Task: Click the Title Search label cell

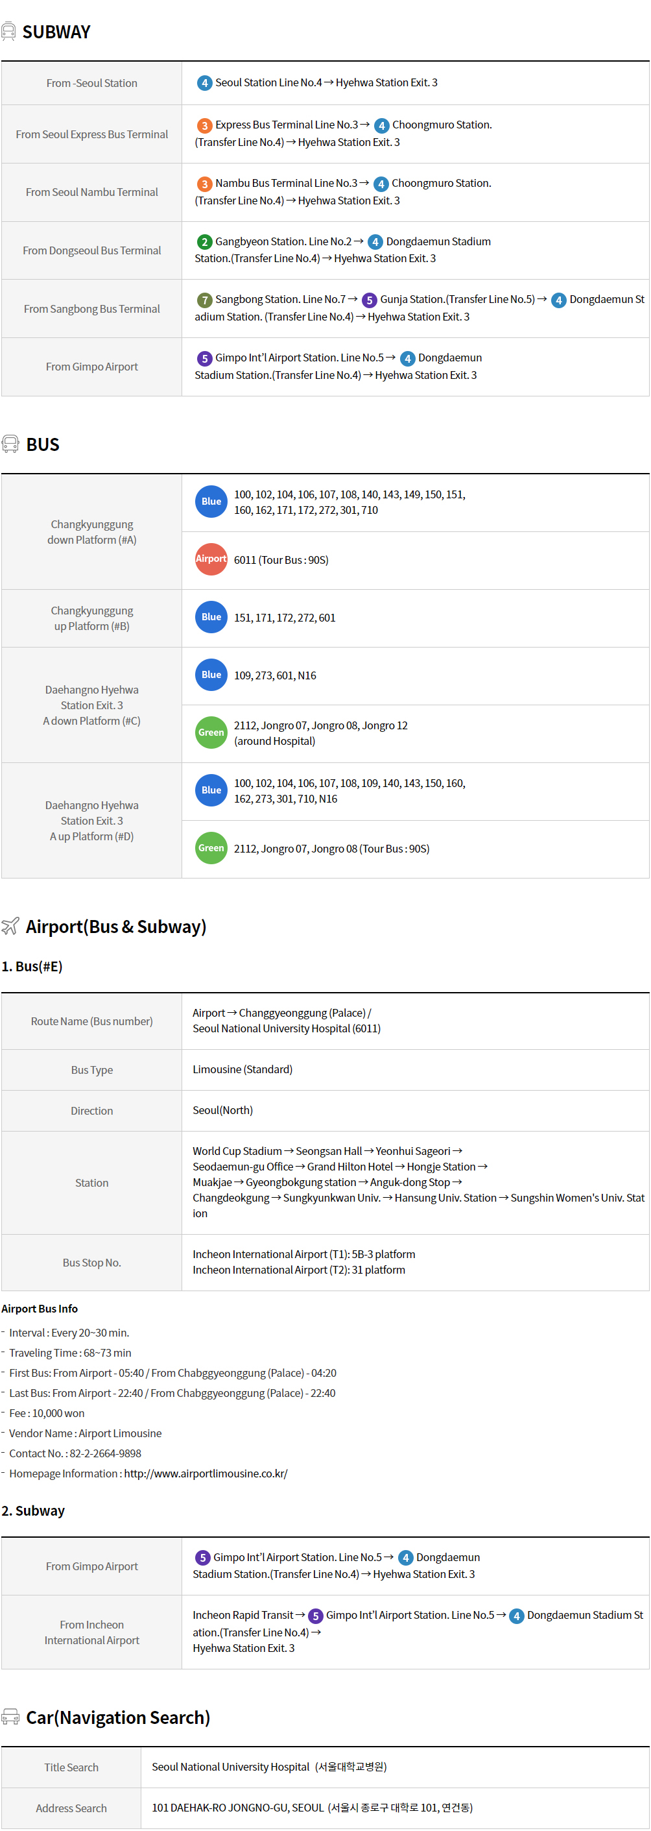Action: click(71, 1767)
